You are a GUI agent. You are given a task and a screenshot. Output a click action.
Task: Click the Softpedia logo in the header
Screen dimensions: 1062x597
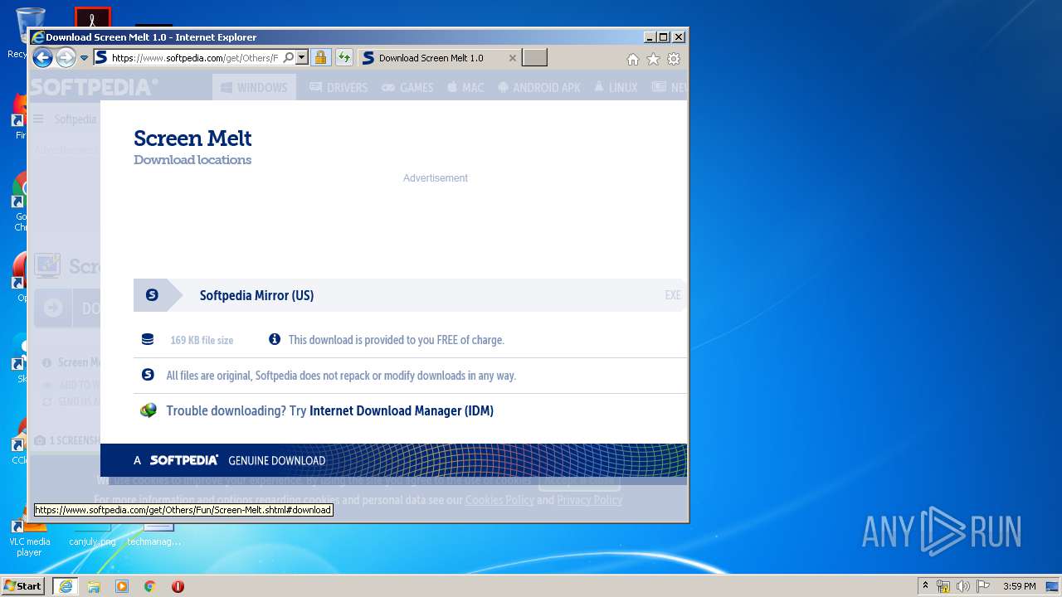click(x=94, y=87)
